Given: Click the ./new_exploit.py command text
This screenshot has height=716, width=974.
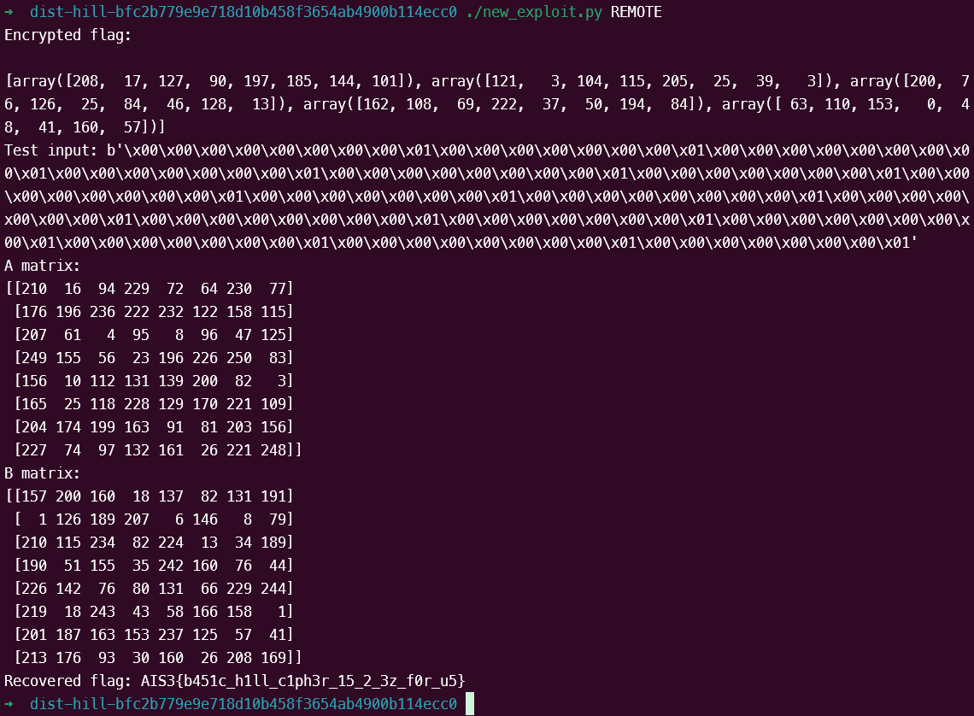Looking at the screenshot, I should [534, 12].
